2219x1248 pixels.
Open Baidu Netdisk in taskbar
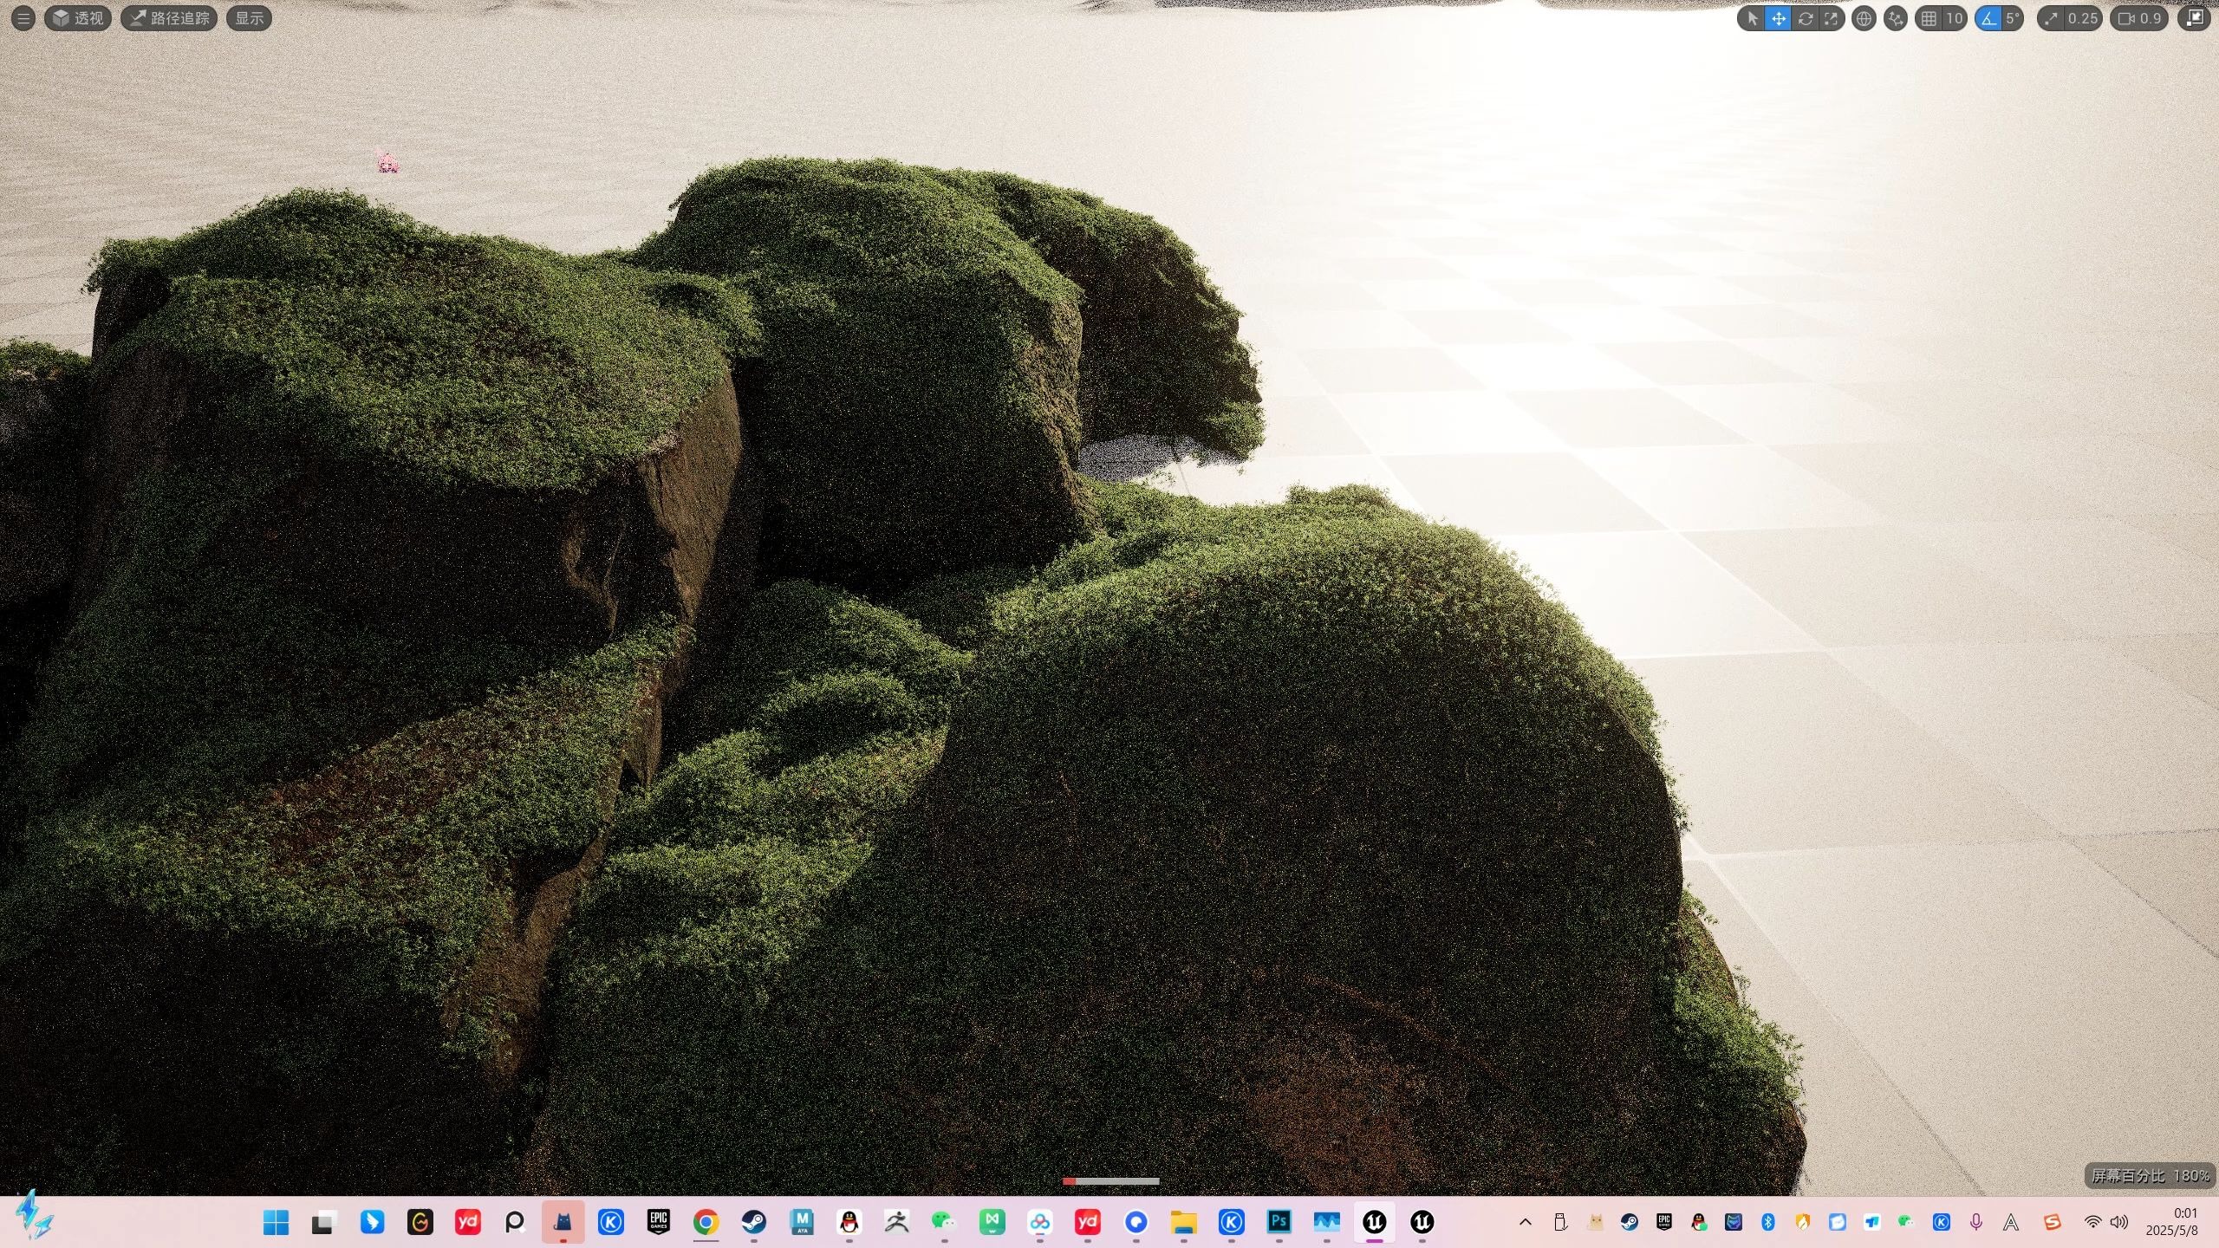click(1040, 1222)
